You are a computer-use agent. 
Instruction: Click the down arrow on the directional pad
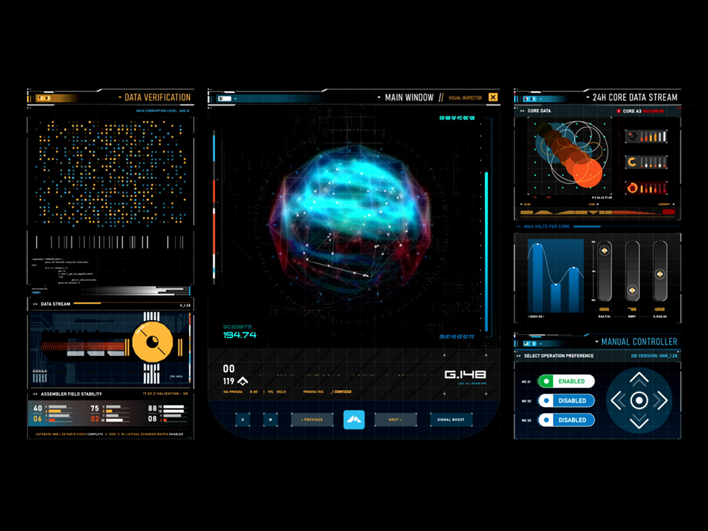[x=639, y=423]
